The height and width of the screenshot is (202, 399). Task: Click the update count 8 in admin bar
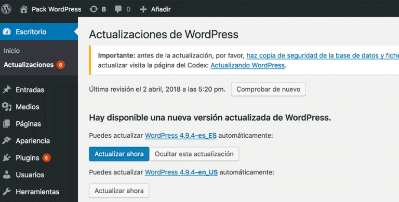(x=104, y=9)
